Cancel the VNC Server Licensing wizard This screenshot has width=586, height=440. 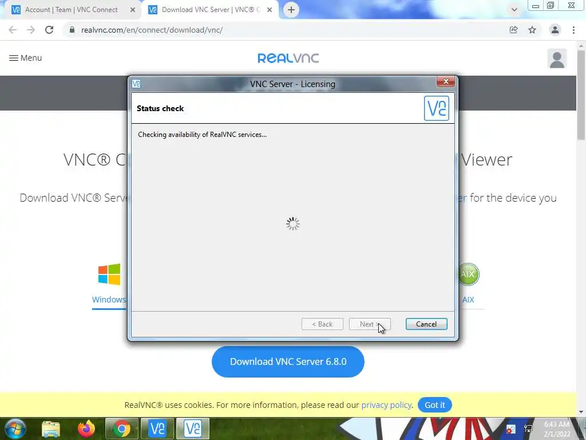426,324
